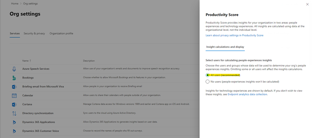This screenshot has width=312, height=138.
Task: Open the Cortana service entry
Action: pyautogui.click(x=27, y=104)
